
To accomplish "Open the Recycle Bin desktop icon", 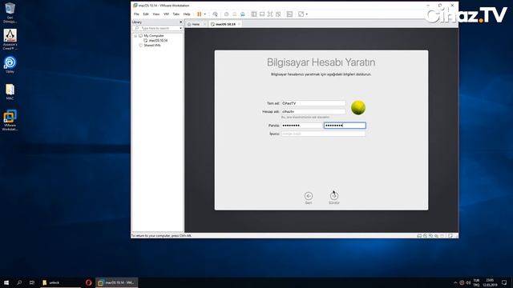I will point(10,13).
